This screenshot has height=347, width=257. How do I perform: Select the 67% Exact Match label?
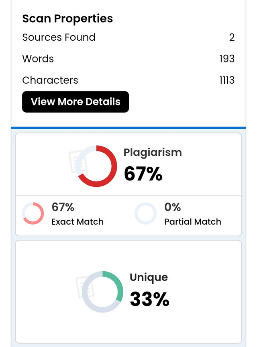(78, 214)
